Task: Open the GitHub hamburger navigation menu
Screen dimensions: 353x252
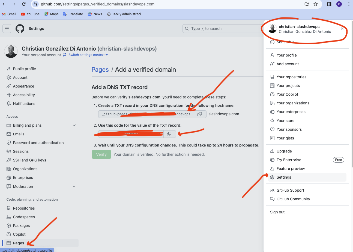Action: [x=7, y=29]
